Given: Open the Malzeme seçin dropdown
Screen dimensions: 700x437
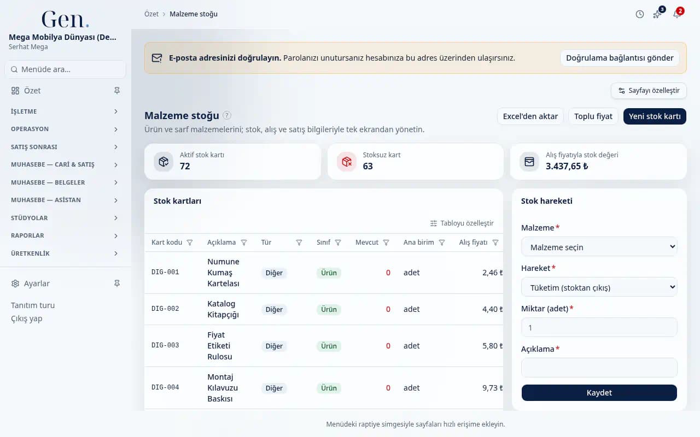Looking at the screenshot, I should click(599, 247).
